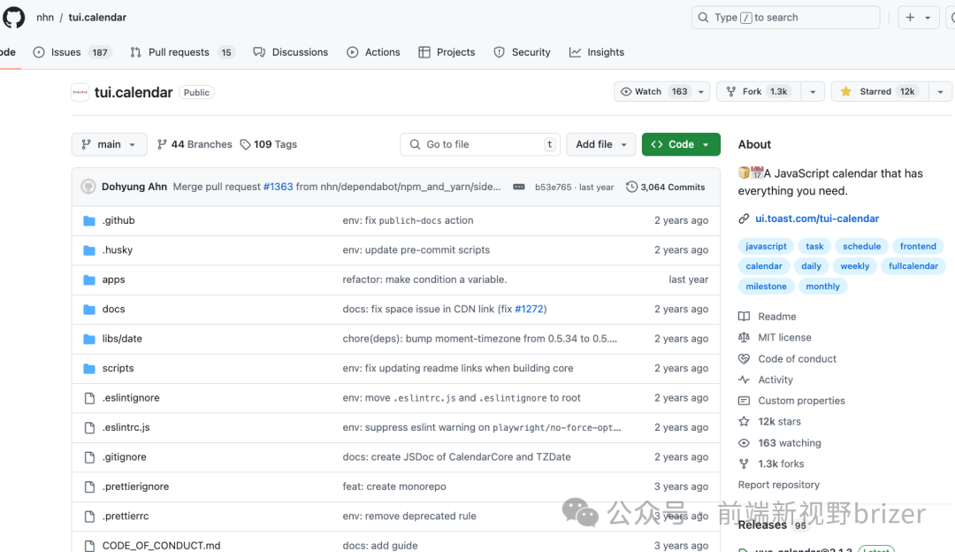The image size is (955, 552).
Task: Open the nhn owner link
Action: coord(45,18)
